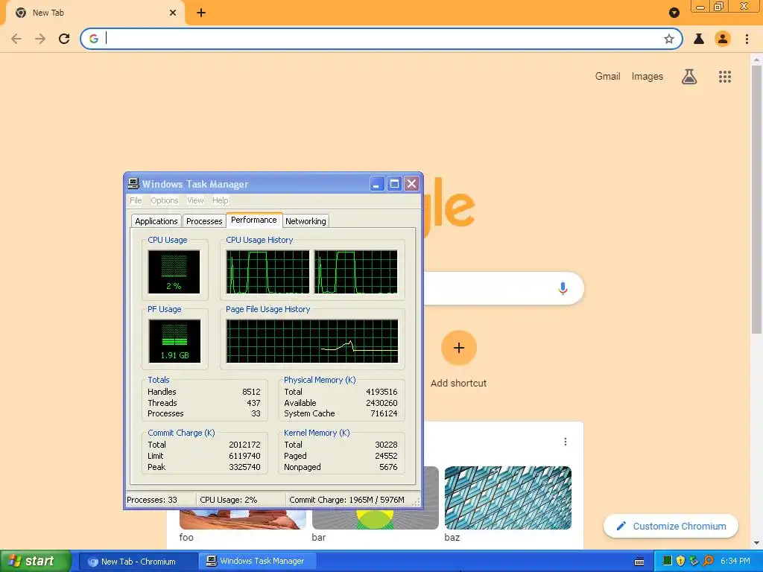Click System Cache value 716124
This screenshot has height=572, width=763.
tap(384, 414)
